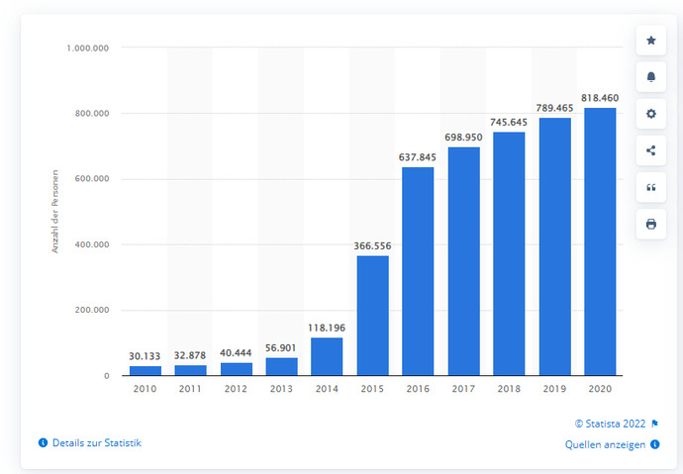Viewport: 683px width, 474px height.
Task: Click the info icon beside Details zur Statistik
Action: point(43,443)
